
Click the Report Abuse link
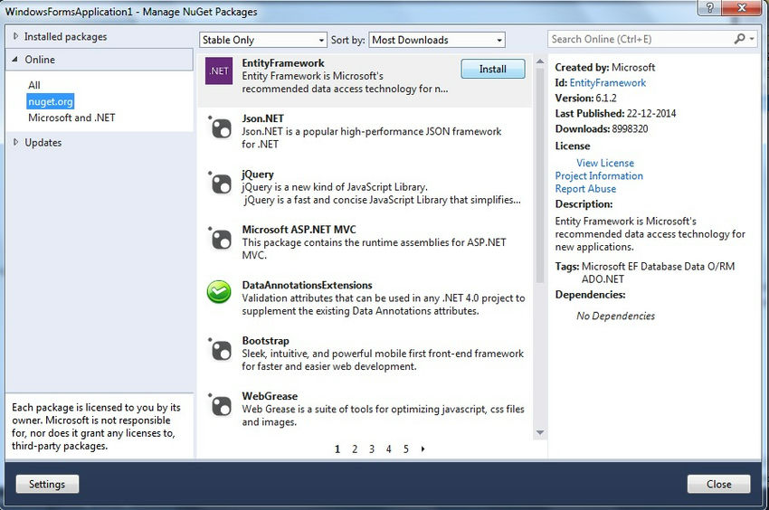585,189
